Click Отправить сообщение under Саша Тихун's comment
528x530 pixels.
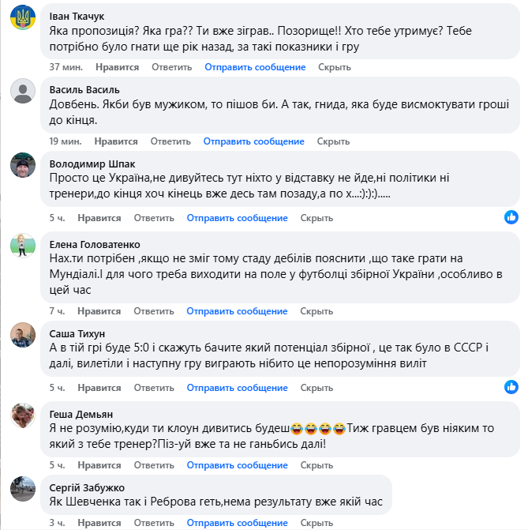238,388
